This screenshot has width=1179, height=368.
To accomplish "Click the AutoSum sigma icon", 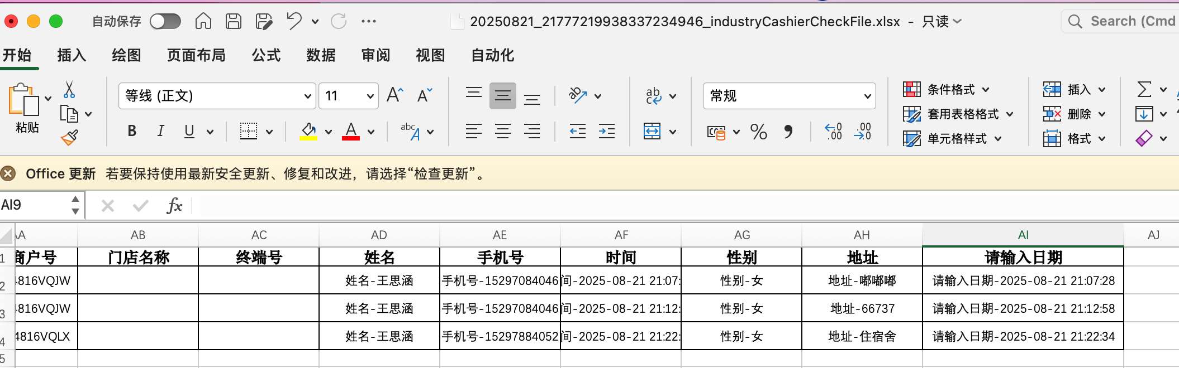I will [1144, 90].
